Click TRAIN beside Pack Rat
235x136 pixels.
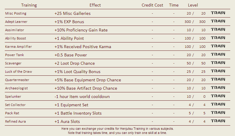tap(218, 113)
